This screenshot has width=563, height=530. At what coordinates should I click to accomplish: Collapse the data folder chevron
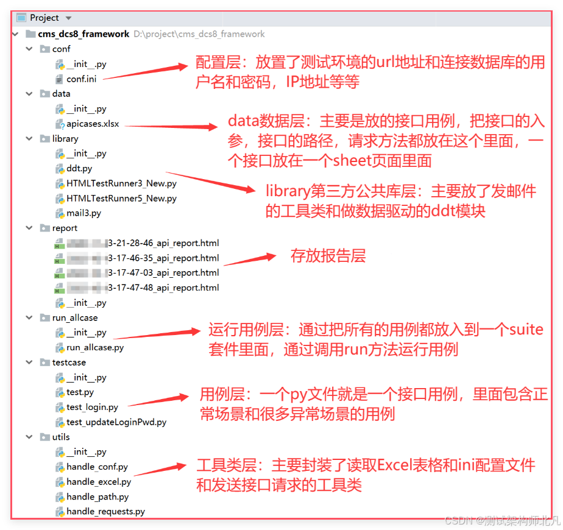29,94
